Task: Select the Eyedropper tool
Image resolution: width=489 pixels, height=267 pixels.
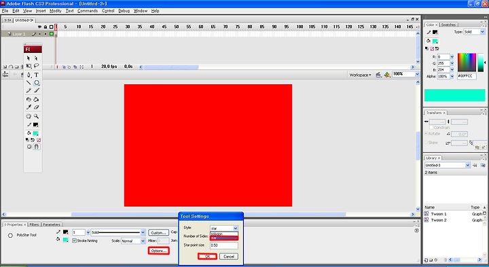Action: 29,107
